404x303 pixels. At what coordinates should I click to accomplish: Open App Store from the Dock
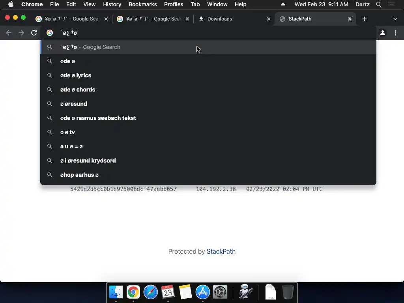(x=203, y=292)
